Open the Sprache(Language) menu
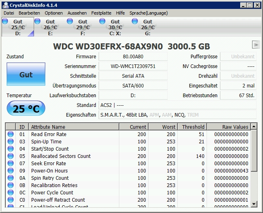 pos(149,13)
